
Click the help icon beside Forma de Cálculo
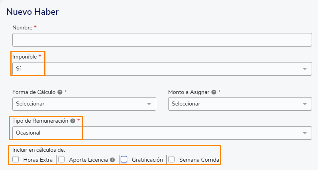60,92
